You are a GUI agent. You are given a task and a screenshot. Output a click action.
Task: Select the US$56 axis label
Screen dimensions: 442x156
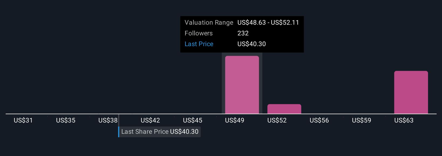319,120
